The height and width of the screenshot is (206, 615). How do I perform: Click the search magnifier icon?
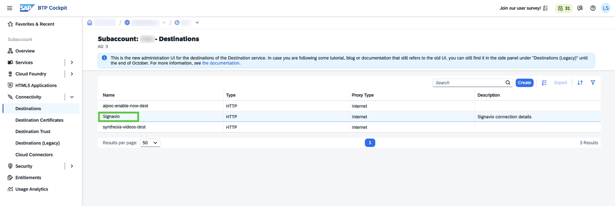(508, 83)
